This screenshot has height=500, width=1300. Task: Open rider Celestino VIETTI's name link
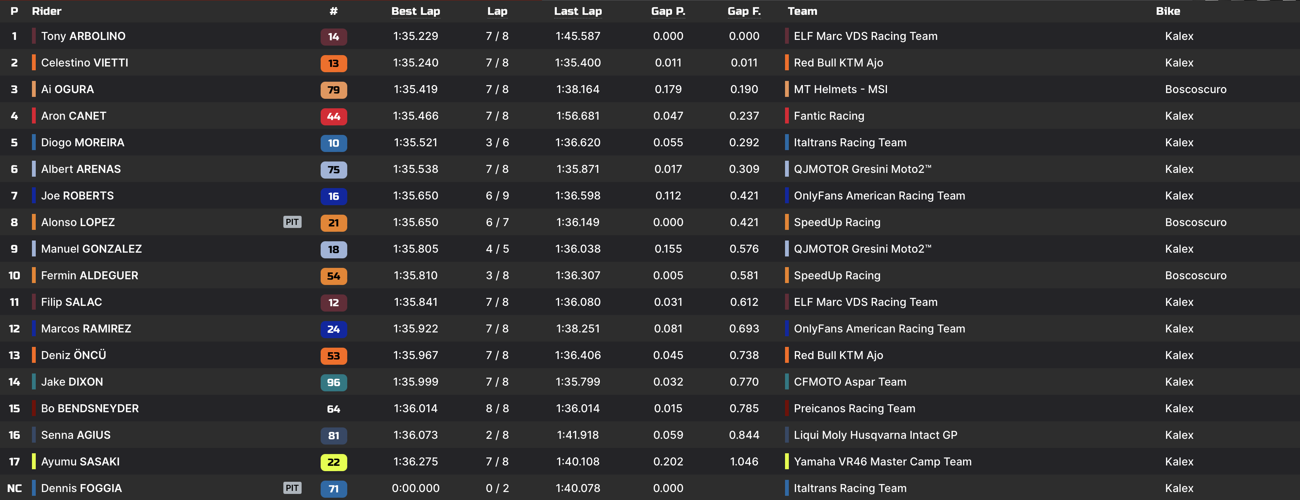point(84,63)
